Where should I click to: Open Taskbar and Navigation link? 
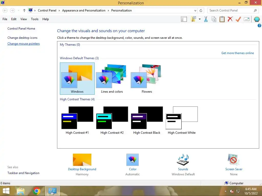pyautogui.click(x=23, y=173)
